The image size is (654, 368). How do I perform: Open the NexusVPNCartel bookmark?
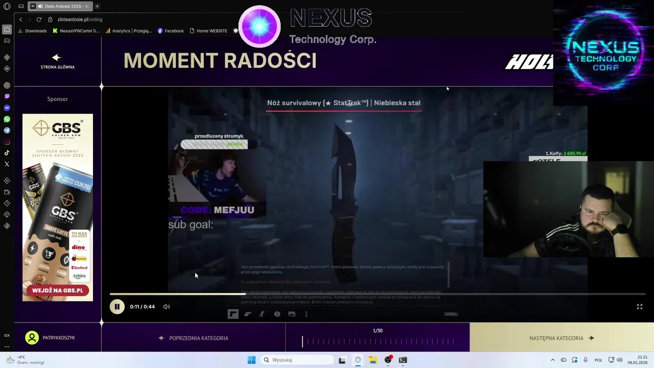76,31
